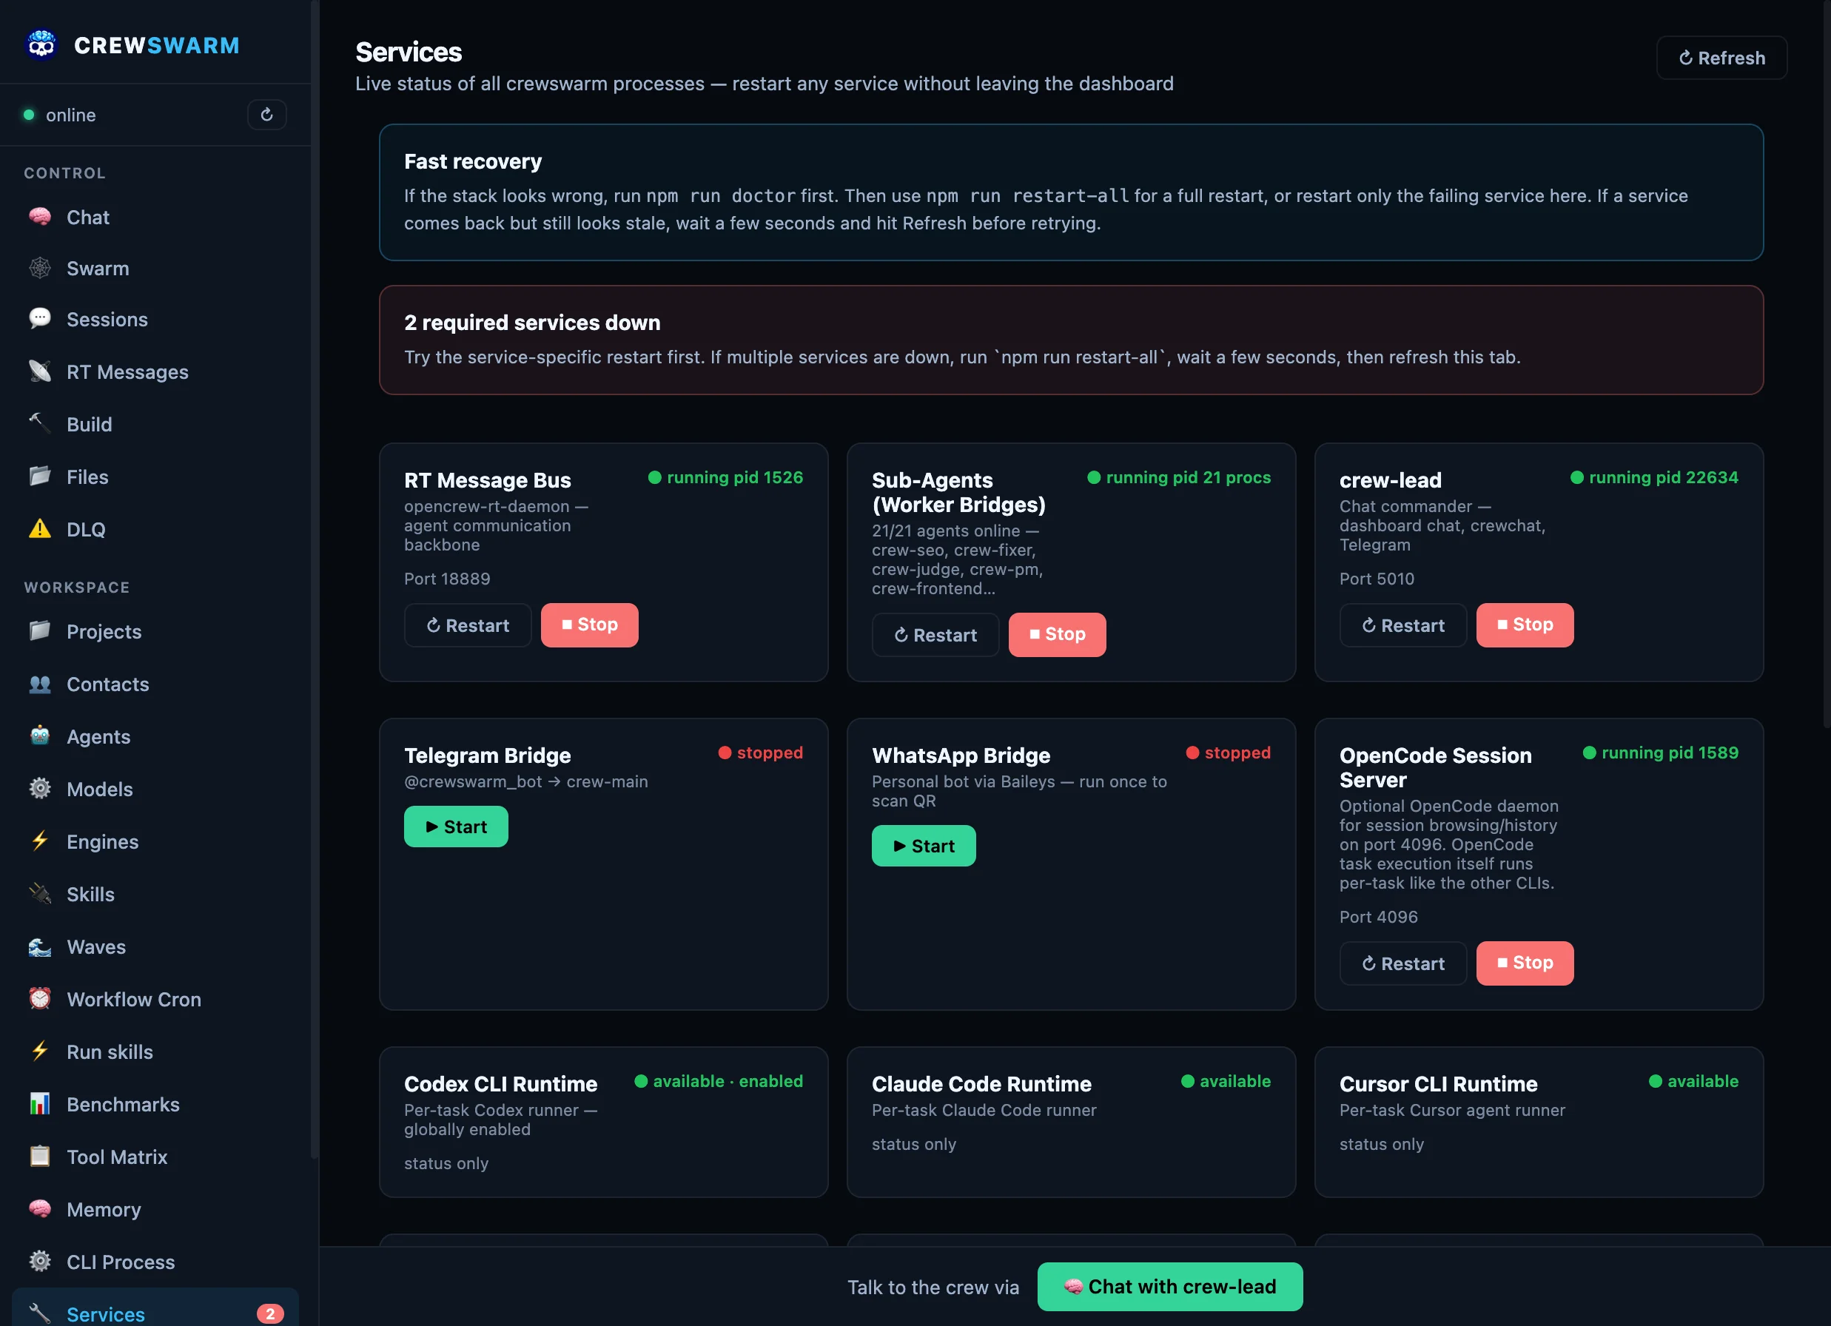The height and width of the screenshot is (1326, 1831).
Task: Restart the crew-lead service
Action: (1402, 625)
